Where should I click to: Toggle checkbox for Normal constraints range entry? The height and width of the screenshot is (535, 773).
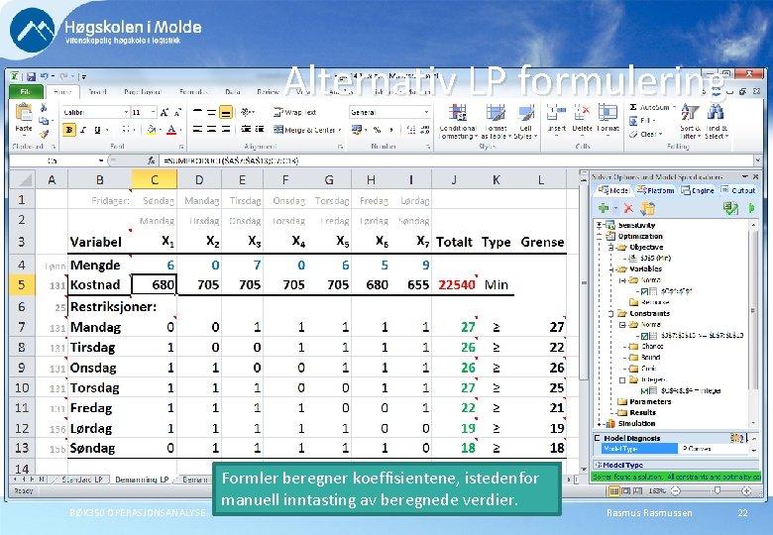pos(644,336)
